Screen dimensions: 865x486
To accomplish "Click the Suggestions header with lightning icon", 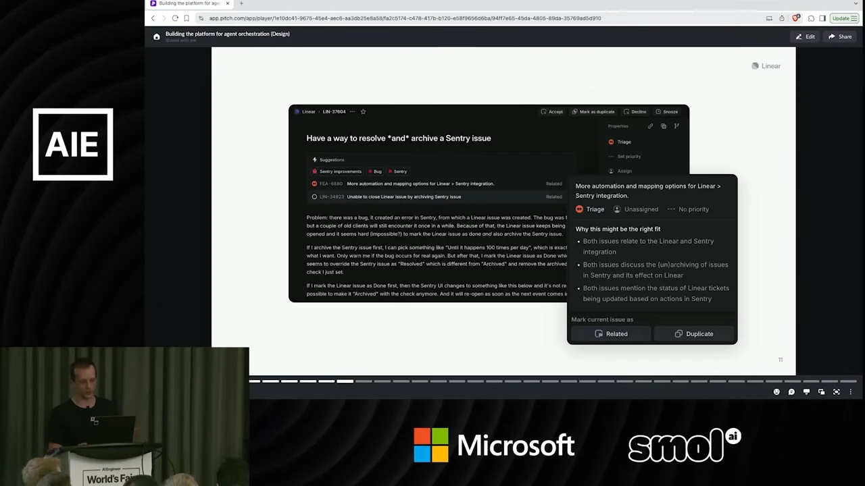I will click(x=328, y=160).
